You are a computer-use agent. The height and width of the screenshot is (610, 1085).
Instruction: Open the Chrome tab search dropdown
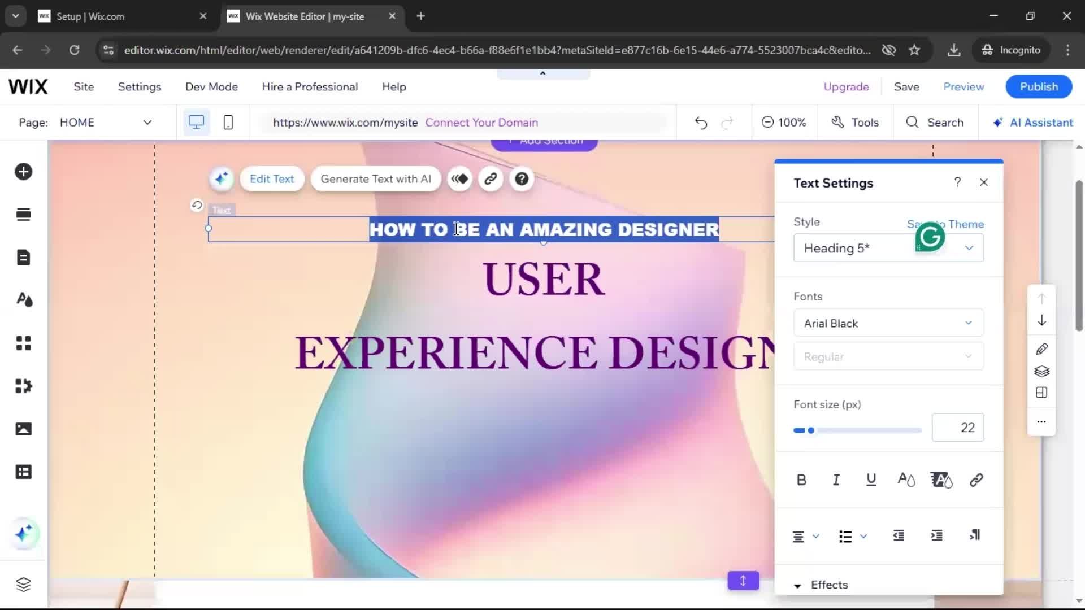point(16,16)
